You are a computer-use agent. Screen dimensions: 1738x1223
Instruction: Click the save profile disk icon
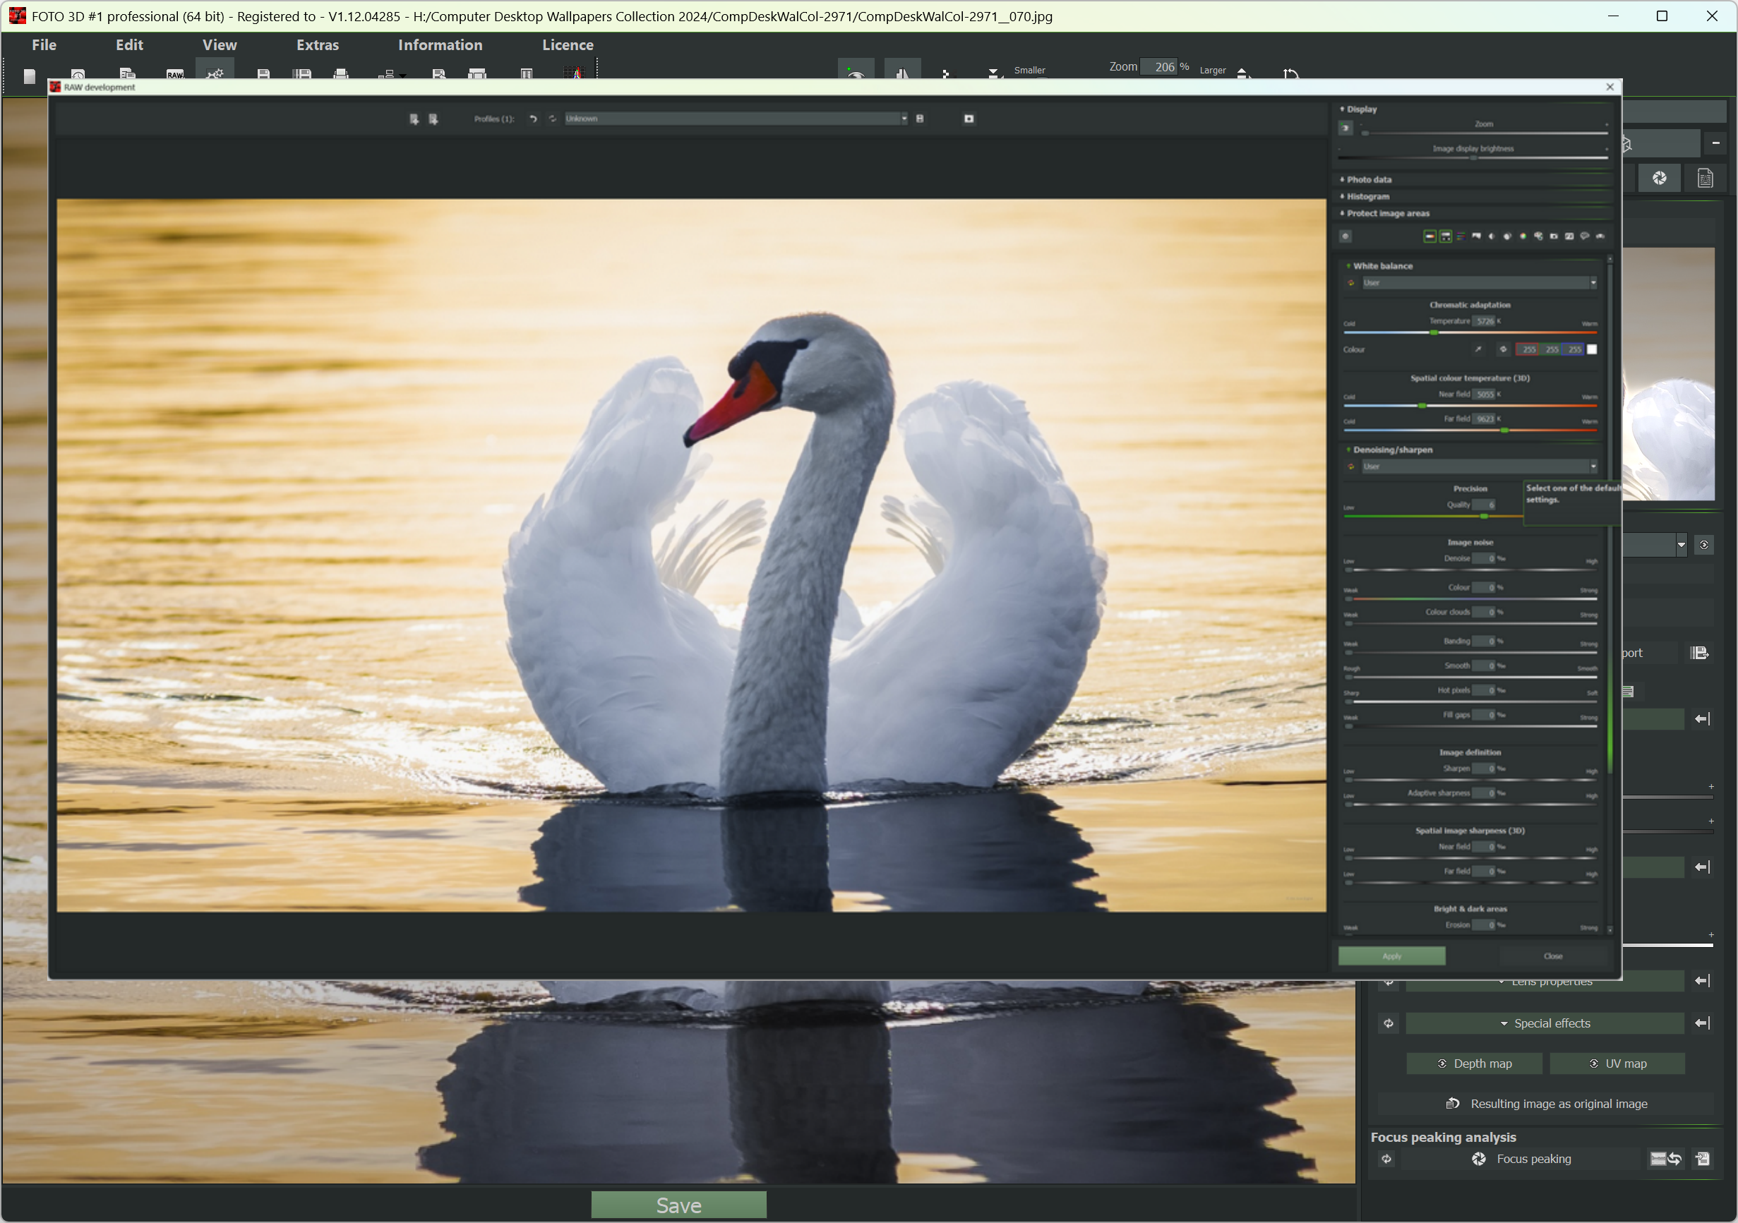pos(920,119)
